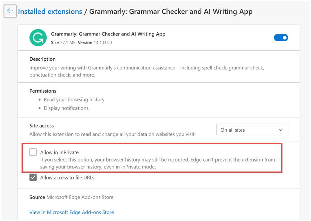Click the Allow access to file URLs label

click(67, 178)
